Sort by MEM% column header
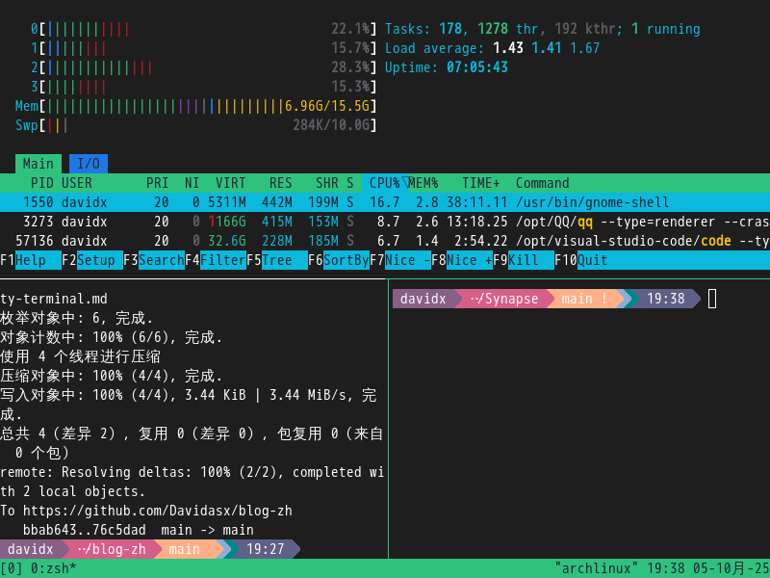Image resolution: width=770 pixels, height=578 pixels. [423, 183]
